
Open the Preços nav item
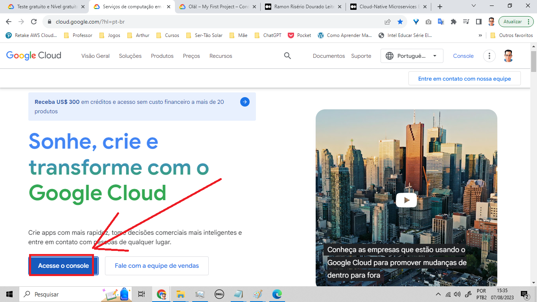(191, 56)
